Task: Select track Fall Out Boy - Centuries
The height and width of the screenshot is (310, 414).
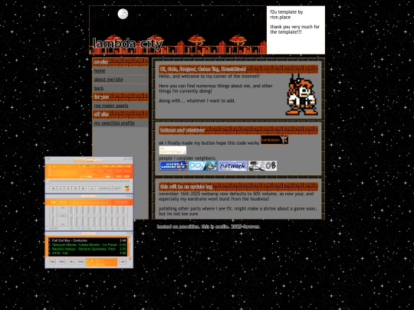Action: pyautogui.click(x=87, y=240)
